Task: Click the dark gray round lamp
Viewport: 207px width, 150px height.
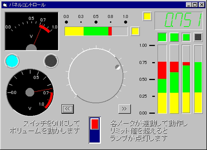Action: tap(51, 61)
